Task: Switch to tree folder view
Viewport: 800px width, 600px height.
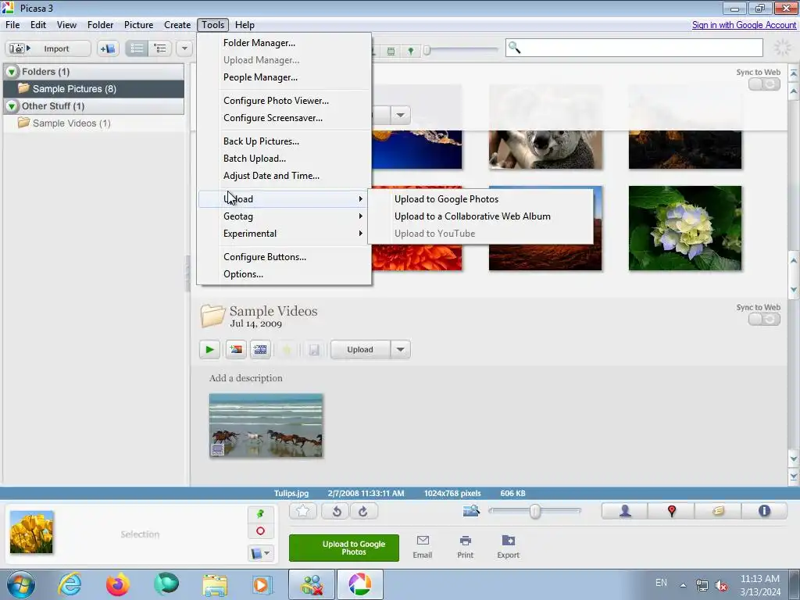Action: coord(160,48)
